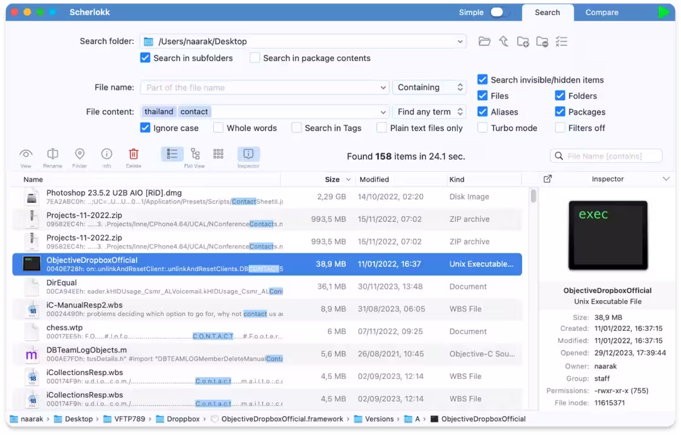This screenshot has height=435, width=681.
Task: Click the DBTeamLogObjects.m purple m icon
Action: 32,354
